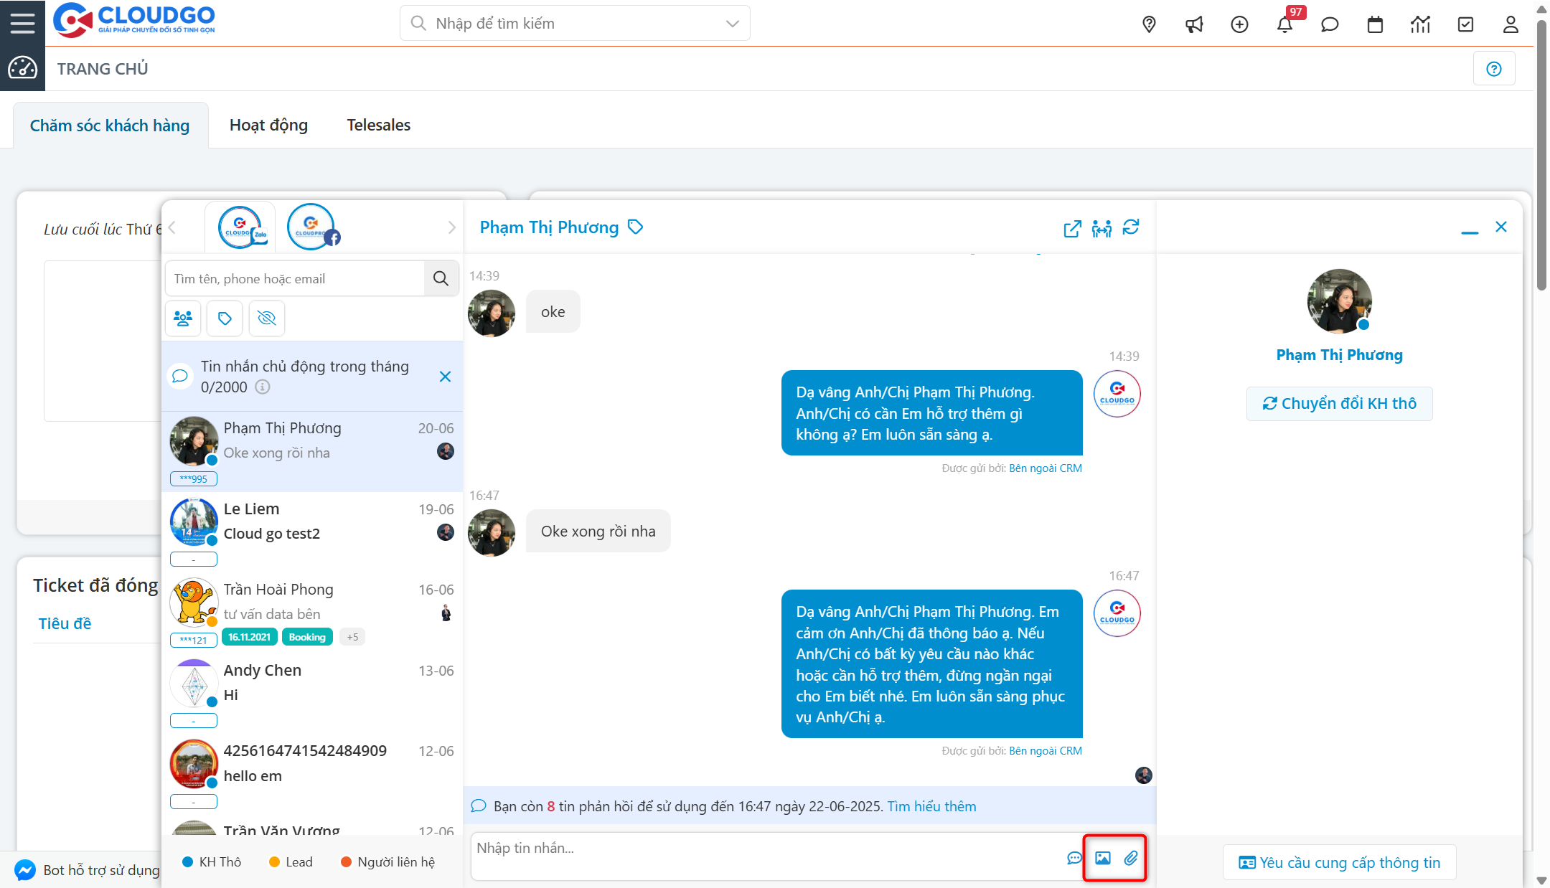The height and width of the screenshot is (888, 1550).
Task: Click the image attachment icon in message bar
Action: 1104,856
